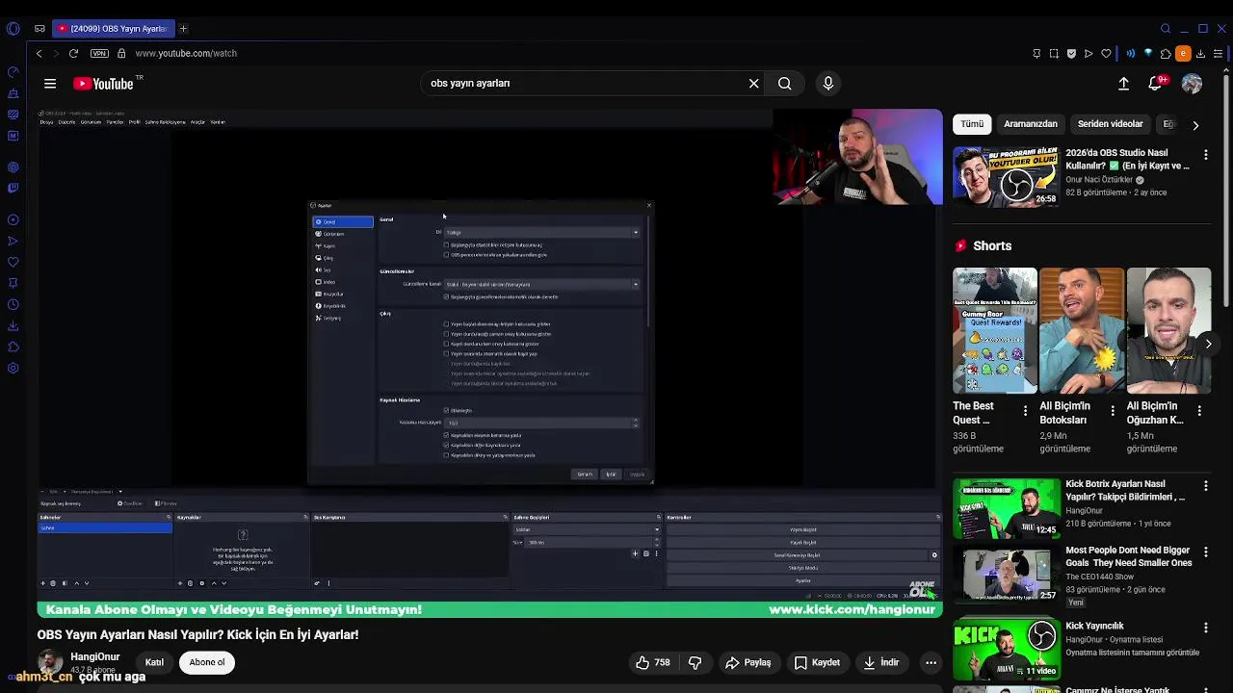Check the second checkbox in the Çıkış section
Viewport: 1233px width, 693px height.
coord(446,334)
